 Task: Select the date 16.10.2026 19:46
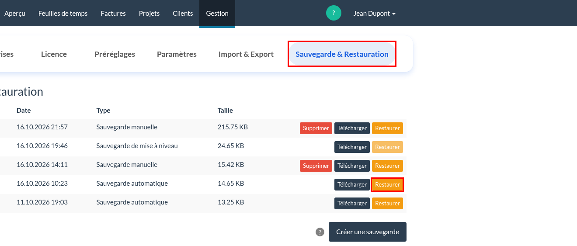coord(42,146)
